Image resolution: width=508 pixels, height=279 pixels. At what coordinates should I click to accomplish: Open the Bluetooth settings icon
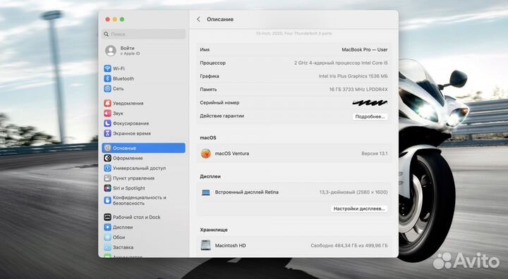tap(107, 79)
